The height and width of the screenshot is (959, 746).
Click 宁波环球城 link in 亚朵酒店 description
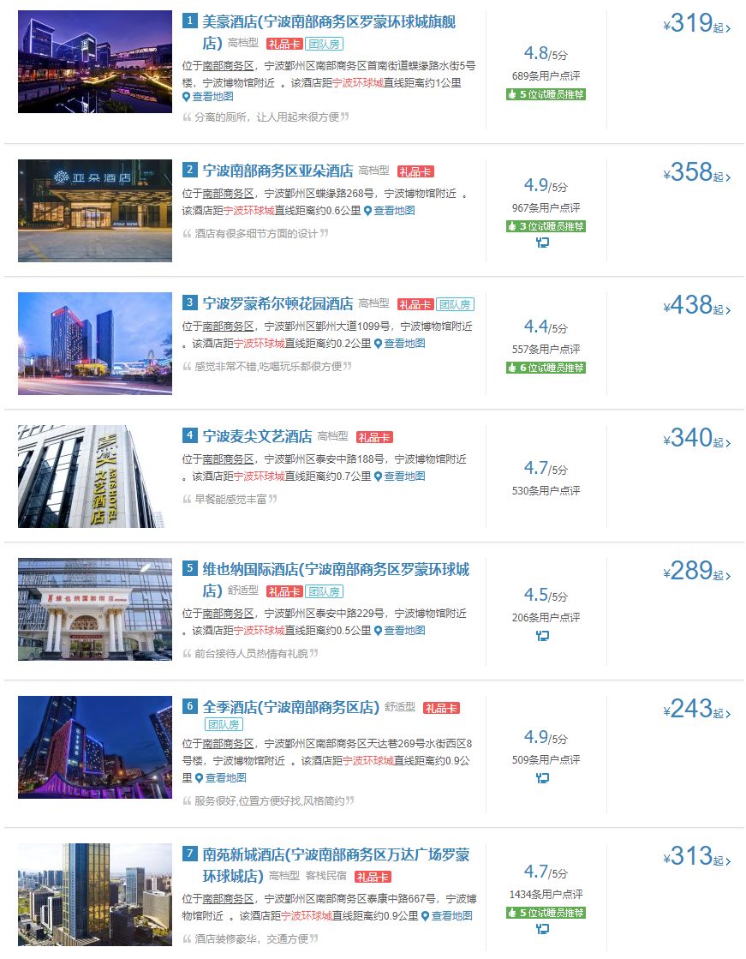[249, 210]
